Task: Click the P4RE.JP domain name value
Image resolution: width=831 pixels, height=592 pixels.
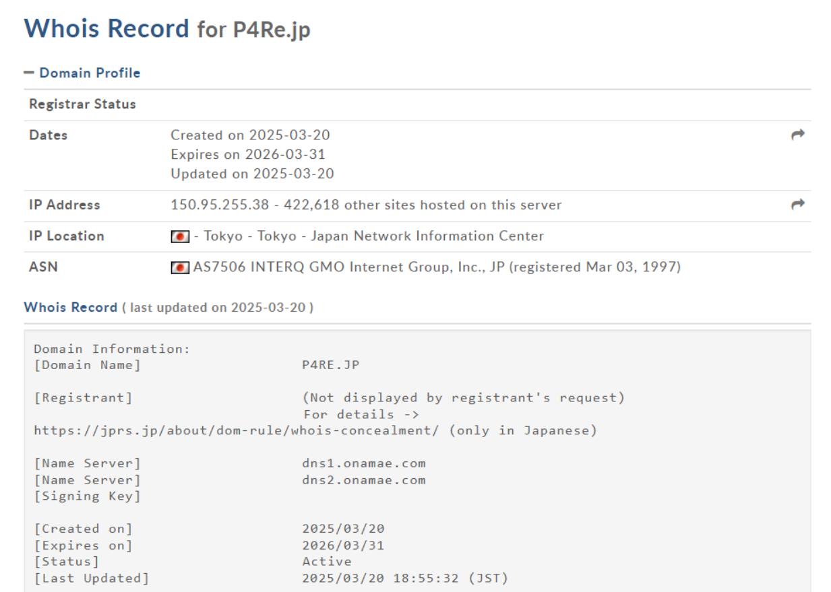Action: 331,365
